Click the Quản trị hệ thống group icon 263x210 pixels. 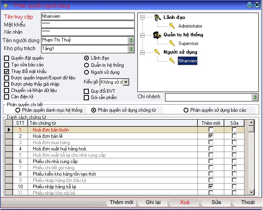(x=157, y=35)
